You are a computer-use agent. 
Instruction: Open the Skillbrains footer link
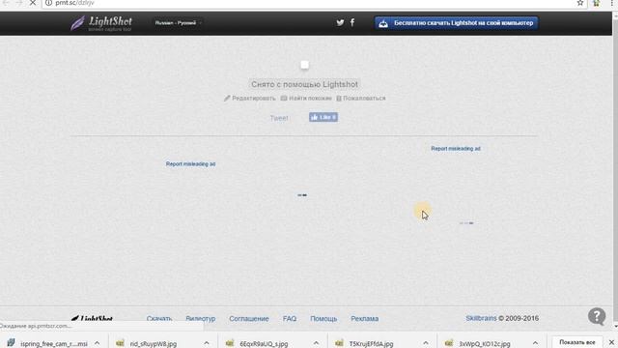481,318
